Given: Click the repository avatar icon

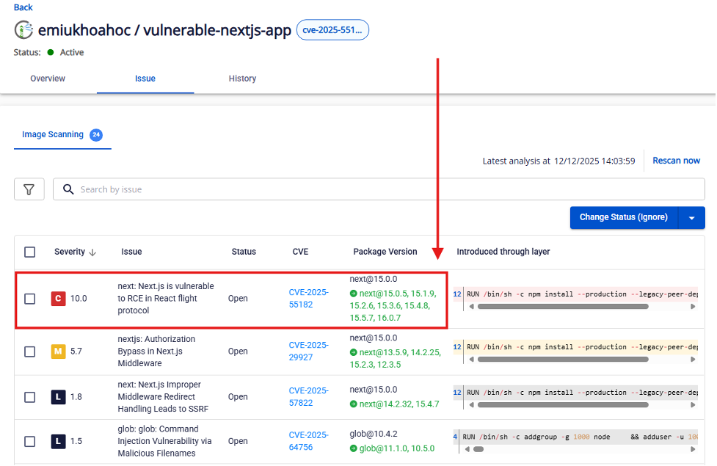Looking at the screenshot, I should point(23,30).
